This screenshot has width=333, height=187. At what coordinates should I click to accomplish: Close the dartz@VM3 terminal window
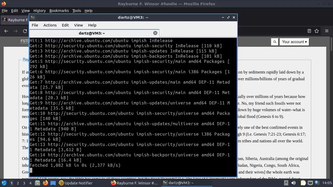point(234,17)
